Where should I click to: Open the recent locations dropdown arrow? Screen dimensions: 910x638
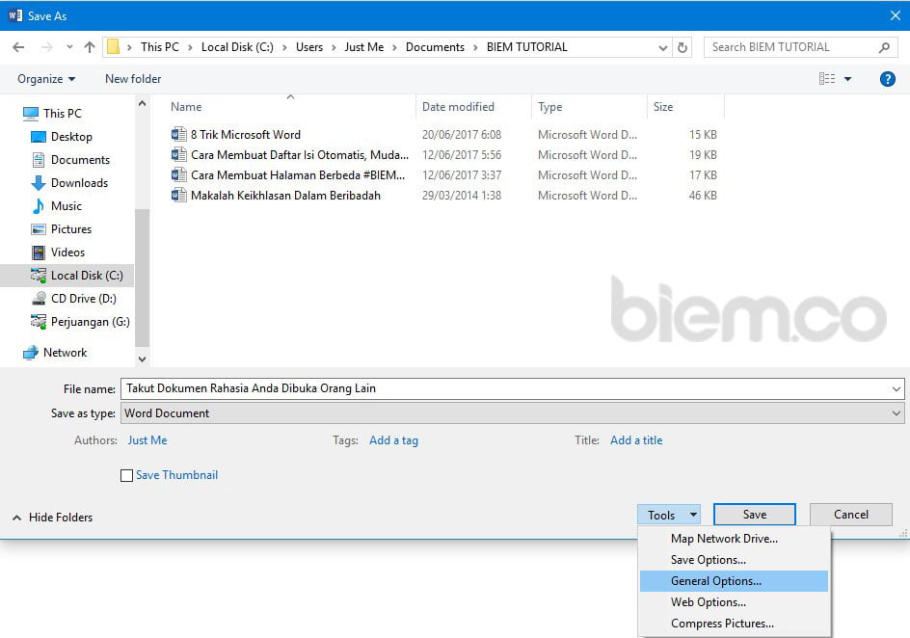click(69, 47)
